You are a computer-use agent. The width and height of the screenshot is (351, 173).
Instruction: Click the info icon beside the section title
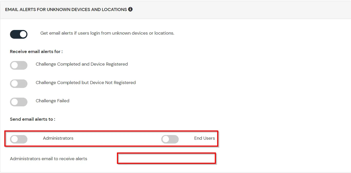(130, 9)
